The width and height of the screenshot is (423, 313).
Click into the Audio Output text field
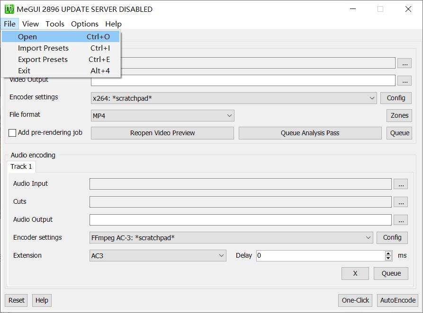(240, 220)
